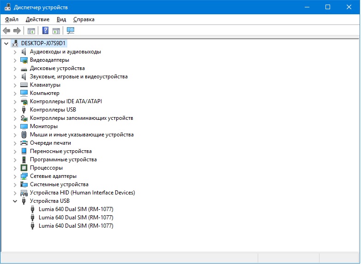Viewport: 361px width, 265px height.
Task: Expand the Мониторы category
Action: click(15, 127)
